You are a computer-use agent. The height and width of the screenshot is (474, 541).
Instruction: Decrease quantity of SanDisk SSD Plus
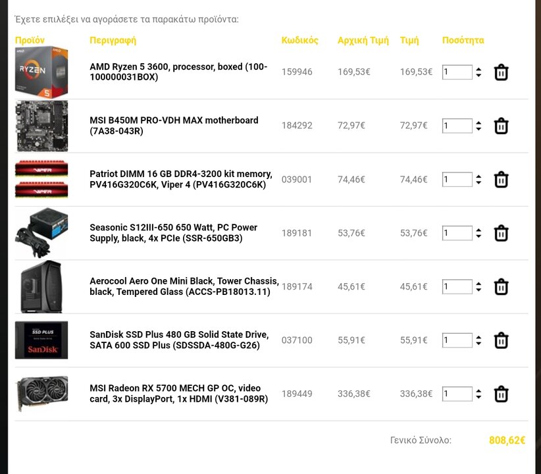coord(478,343)
